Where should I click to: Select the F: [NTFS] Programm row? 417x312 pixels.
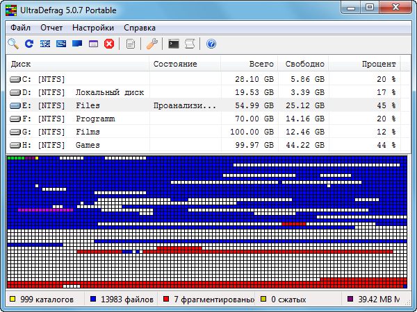204,119
